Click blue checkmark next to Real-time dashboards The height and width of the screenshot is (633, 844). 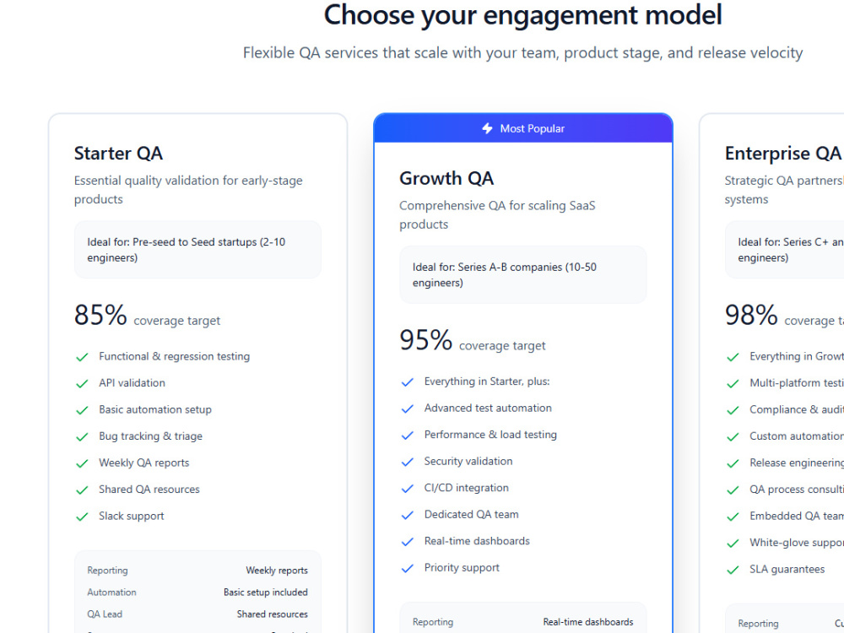click(408, 542)
